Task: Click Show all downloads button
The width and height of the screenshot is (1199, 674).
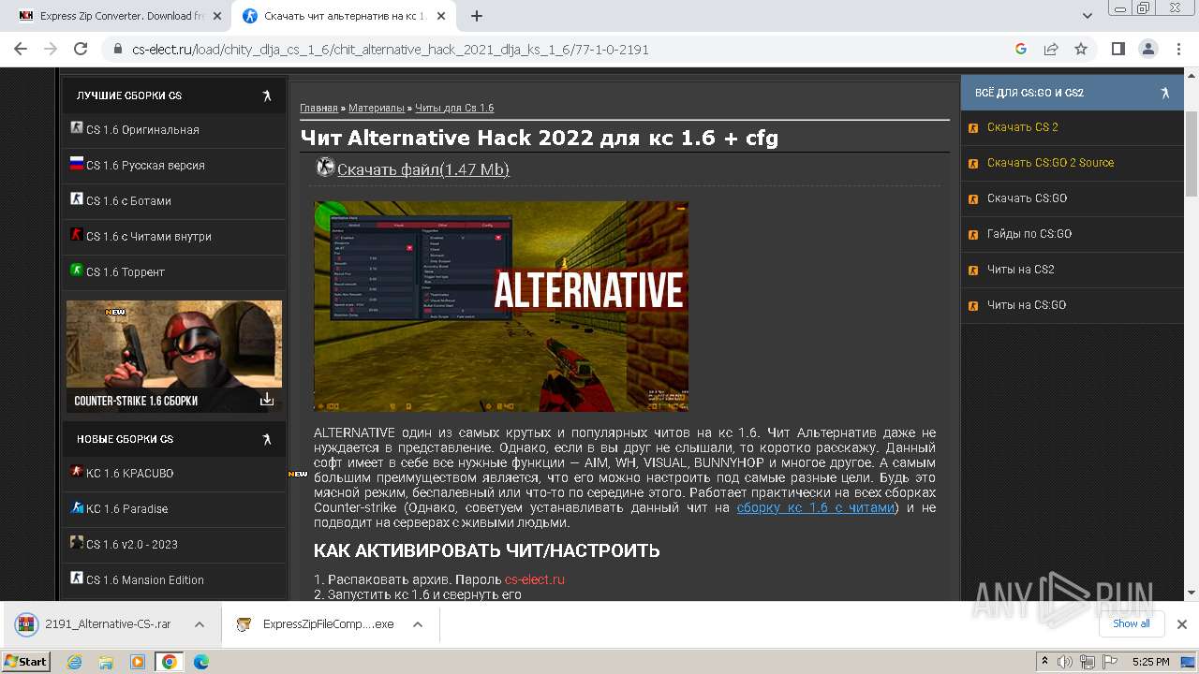Action: [1132, 624]
